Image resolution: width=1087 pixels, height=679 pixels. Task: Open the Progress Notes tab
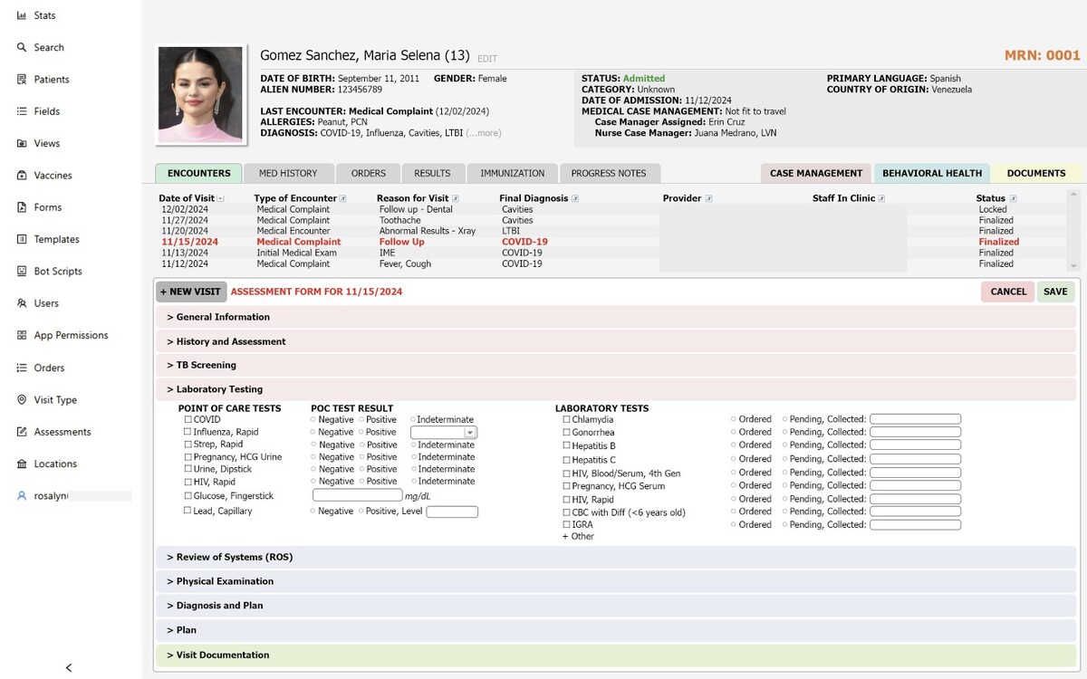[609, 173]
